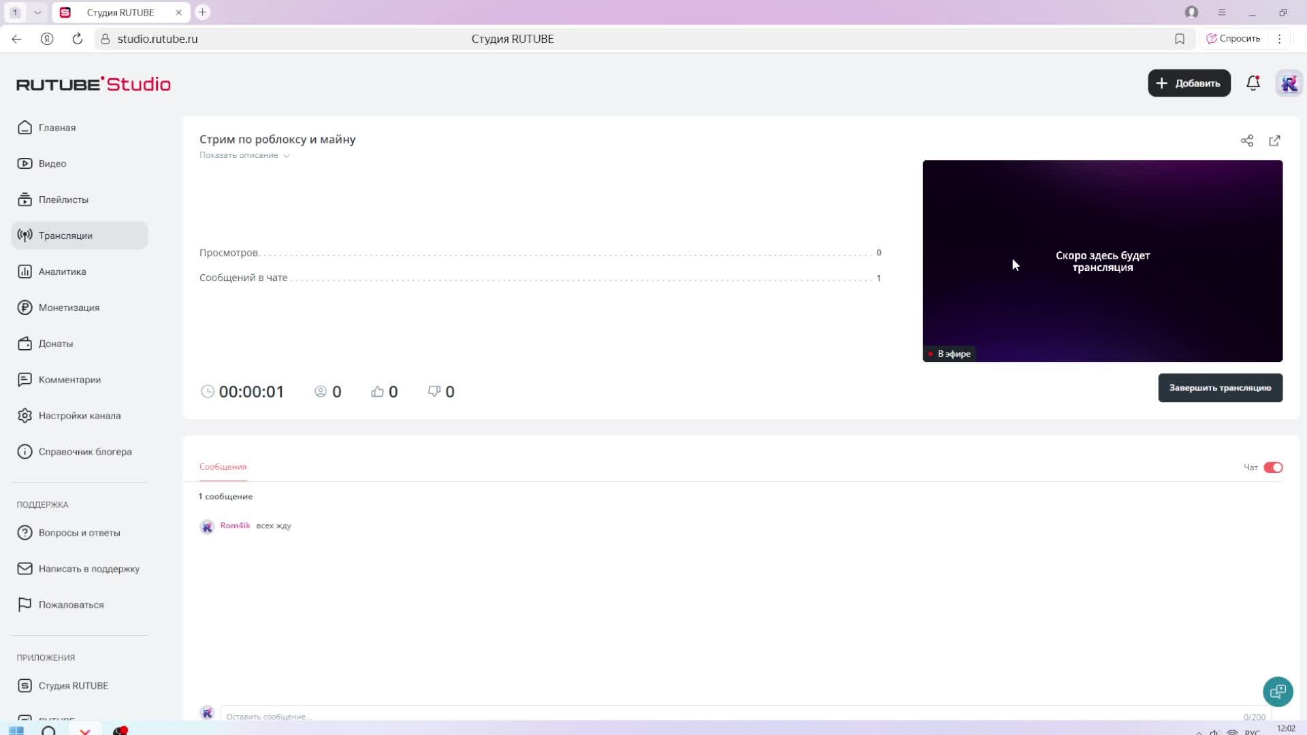
Task: Open the browser three-dot menu
Action: coord(1279,39)
